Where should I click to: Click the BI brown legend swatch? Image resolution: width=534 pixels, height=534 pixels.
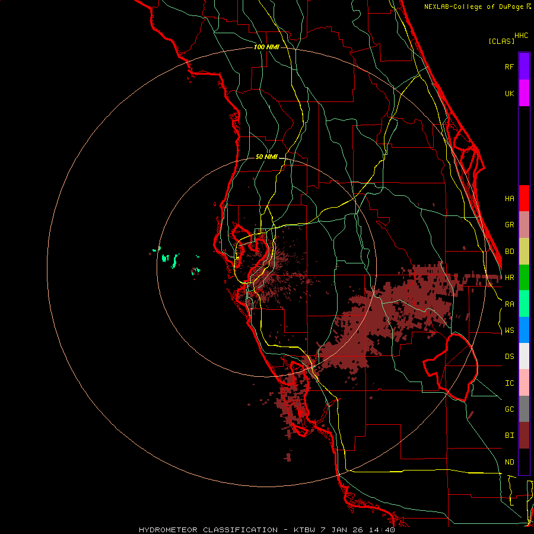point(524,436)
